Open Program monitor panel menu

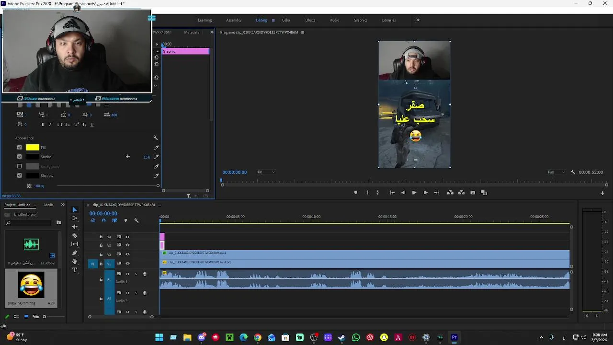pos(303,32)
